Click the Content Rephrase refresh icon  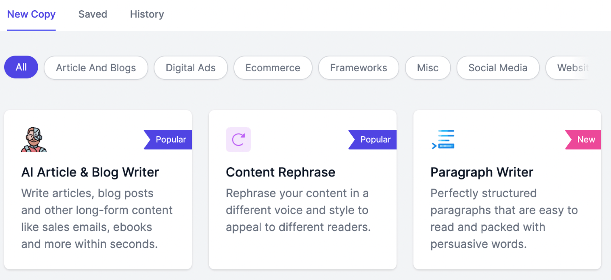[238, 140]
